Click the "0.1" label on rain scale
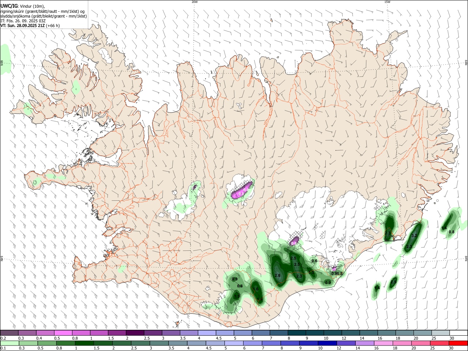Screen dimensions: 468x351 click(x=3, y=348)
